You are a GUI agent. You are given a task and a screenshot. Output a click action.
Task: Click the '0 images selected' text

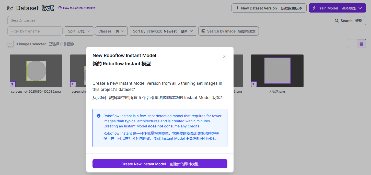point(31,44)
